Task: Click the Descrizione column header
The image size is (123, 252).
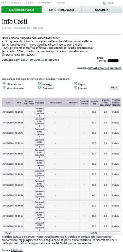Action: (x=56, y=102)
